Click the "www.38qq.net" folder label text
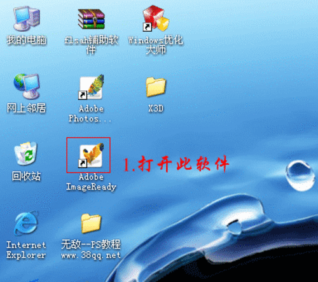The height and width of the screenshot is (282, 318). pyautogui.click(x=91, y=255)
